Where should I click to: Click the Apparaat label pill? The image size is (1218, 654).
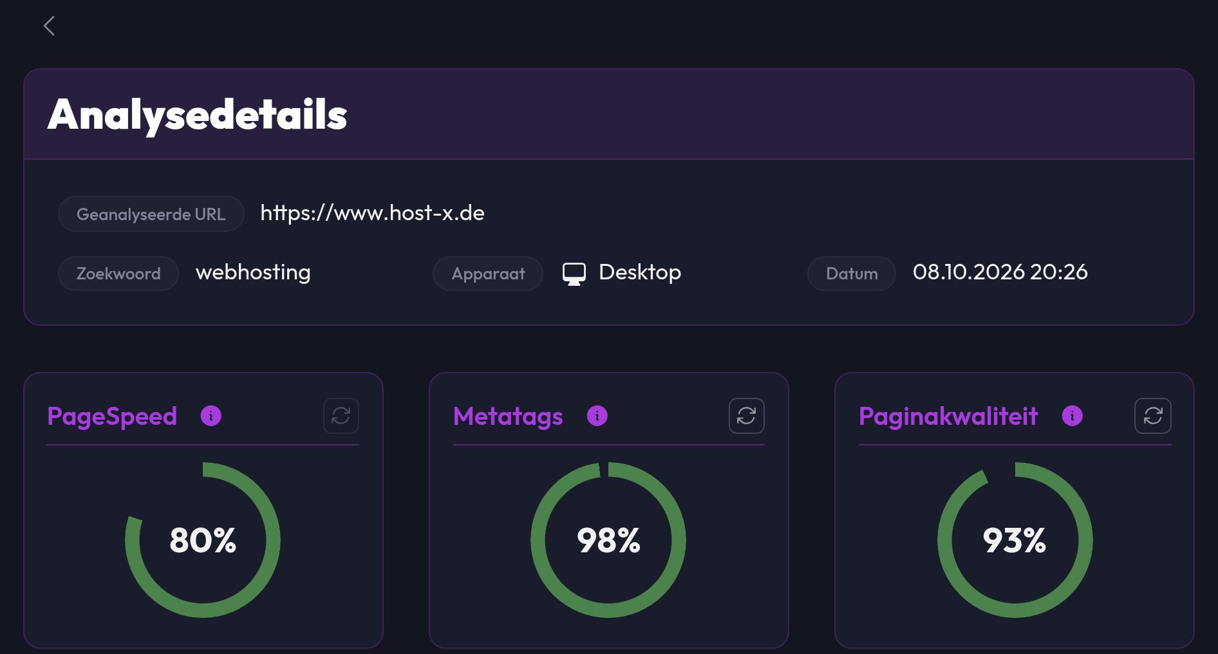(x=488, y=274)
